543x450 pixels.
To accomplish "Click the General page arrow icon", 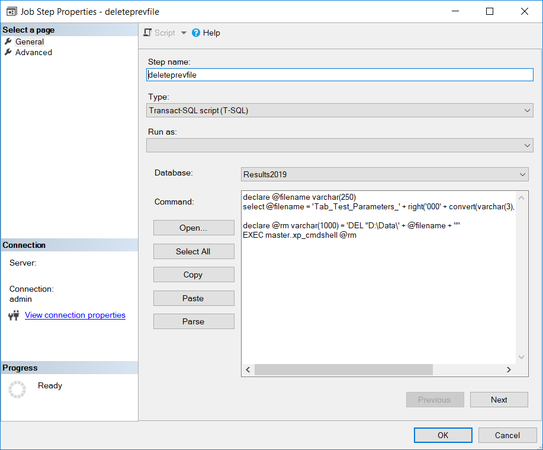I will coord(8,41).
